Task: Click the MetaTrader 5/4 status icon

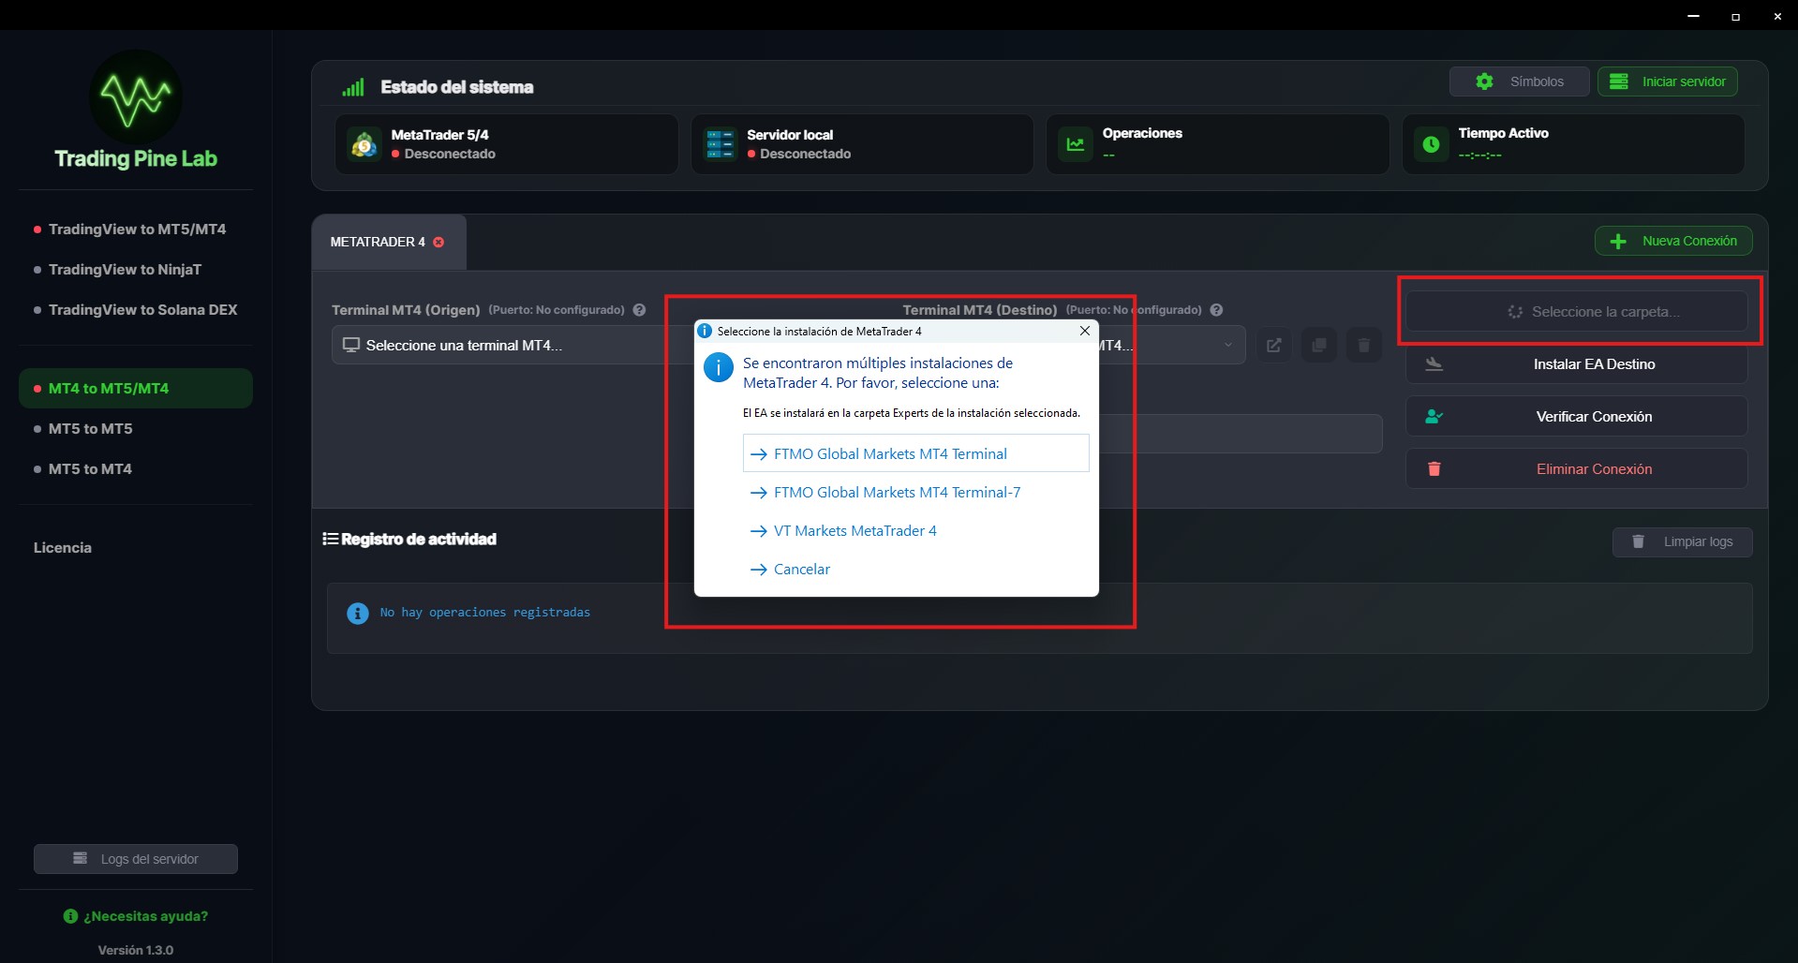Action: (364, 143)
